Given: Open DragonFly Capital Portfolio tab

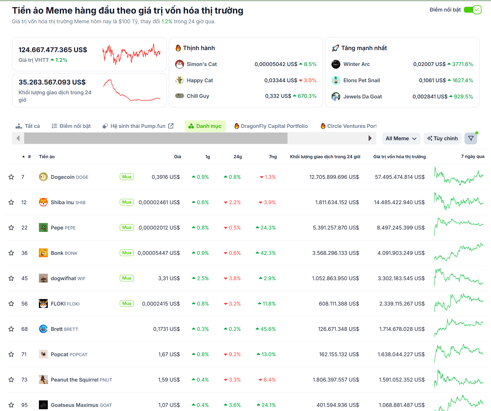Looking at the screenshot, I should 271,126.
